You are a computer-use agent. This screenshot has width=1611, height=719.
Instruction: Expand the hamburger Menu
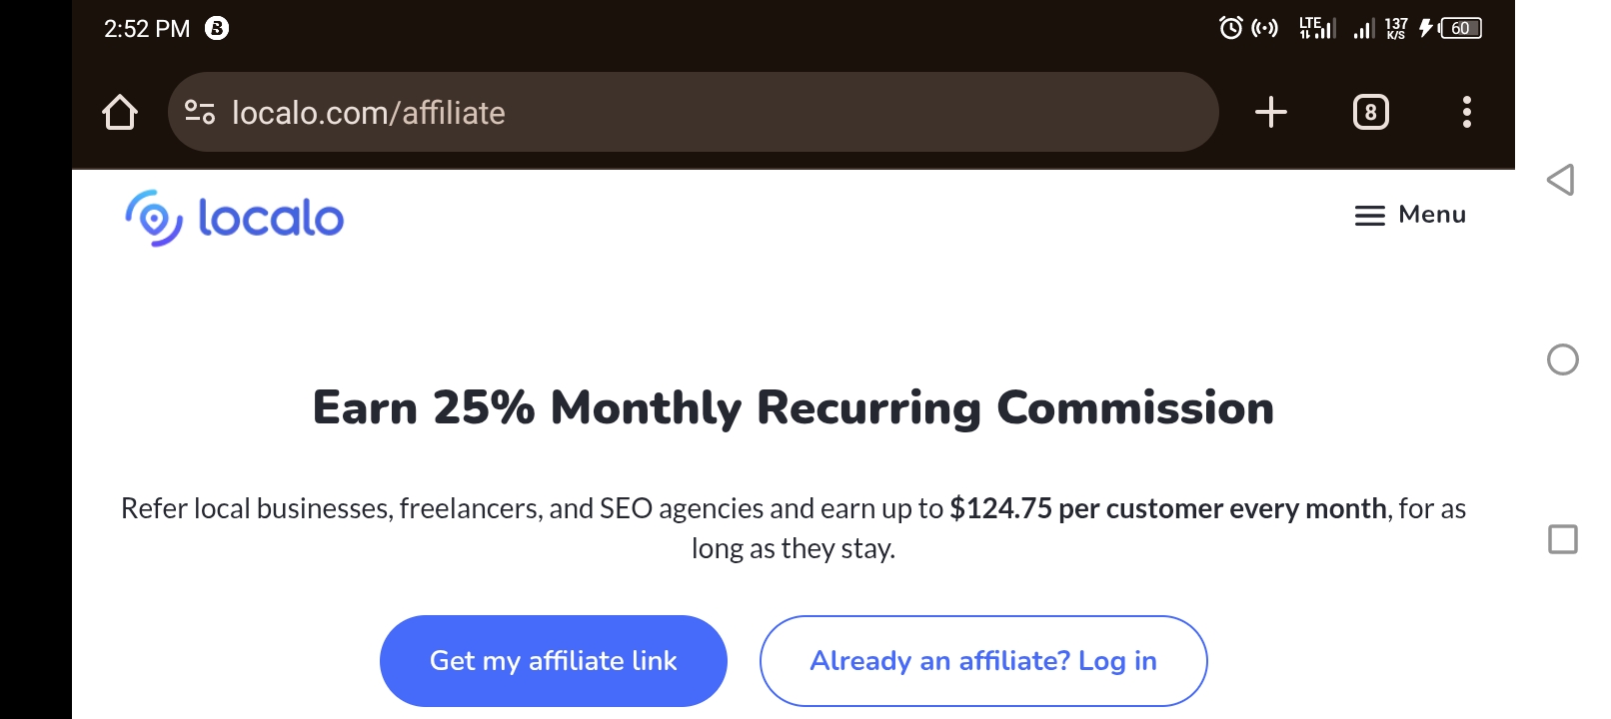point(1410,215)
